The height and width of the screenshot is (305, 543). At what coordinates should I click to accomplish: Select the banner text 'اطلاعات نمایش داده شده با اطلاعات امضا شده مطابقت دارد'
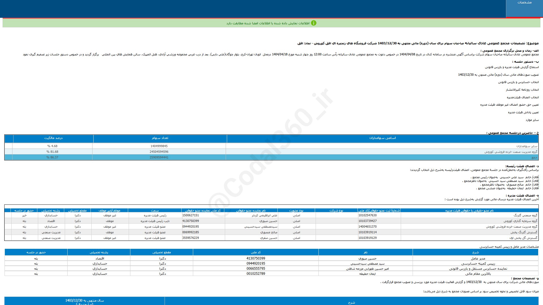268,23
